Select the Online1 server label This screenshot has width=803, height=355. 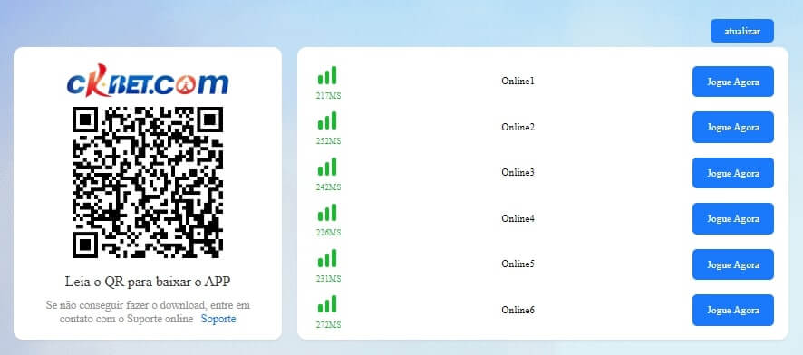(x=518, y=81)
